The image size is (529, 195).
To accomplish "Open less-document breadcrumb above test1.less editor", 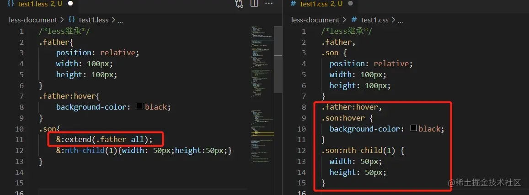I will [33, 20].
